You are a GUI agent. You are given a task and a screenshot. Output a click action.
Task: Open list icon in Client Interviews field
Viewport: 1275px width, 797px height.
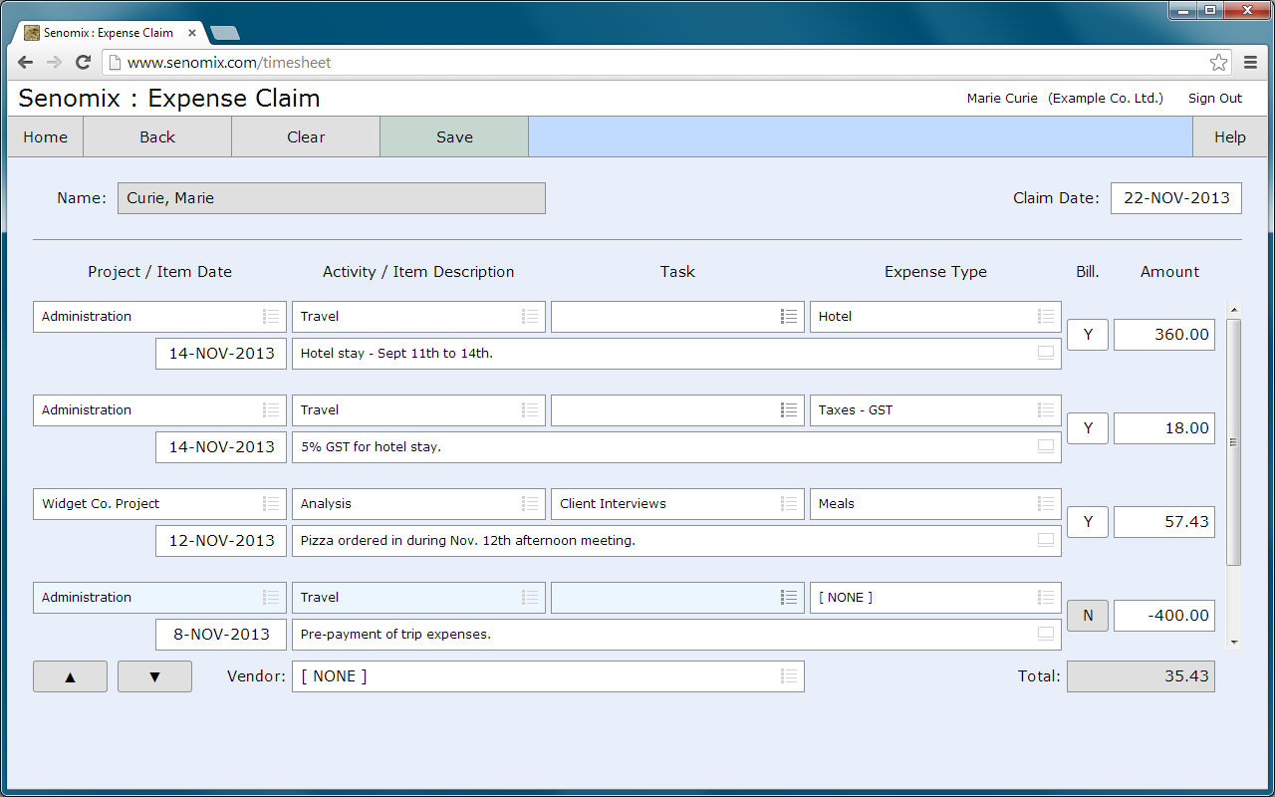789,503
